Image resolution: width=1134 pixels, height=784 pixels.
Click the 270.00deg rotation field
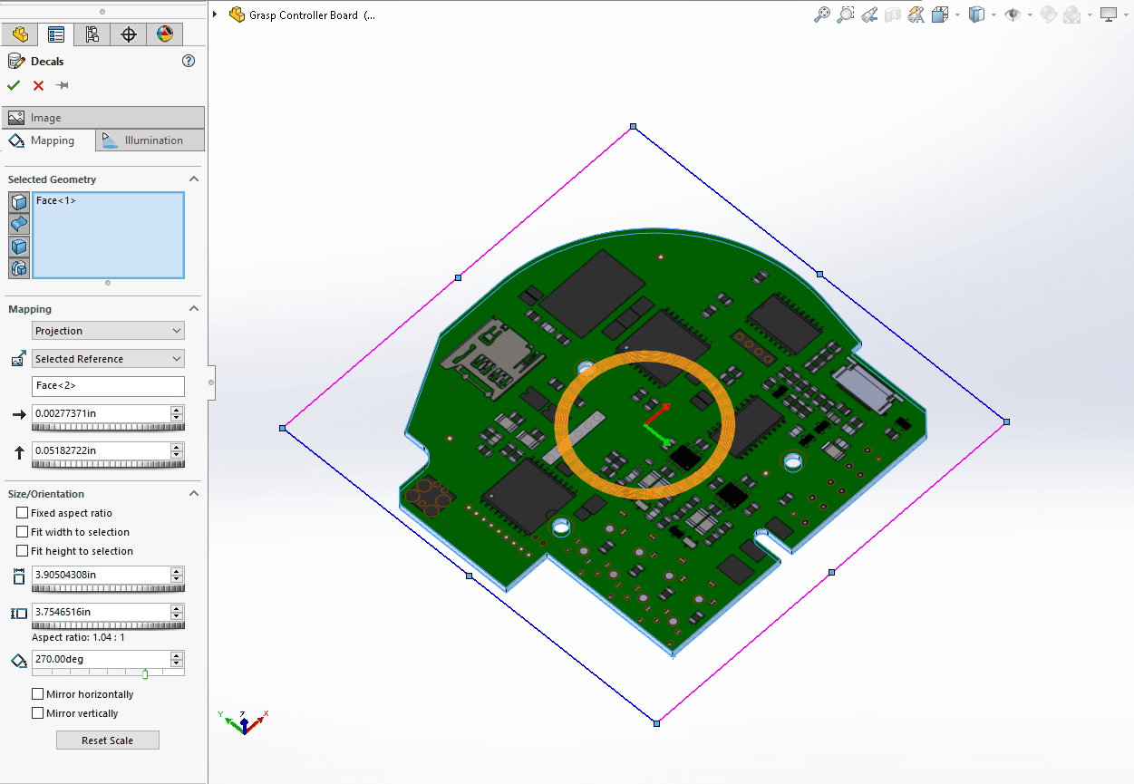point(100,659)
